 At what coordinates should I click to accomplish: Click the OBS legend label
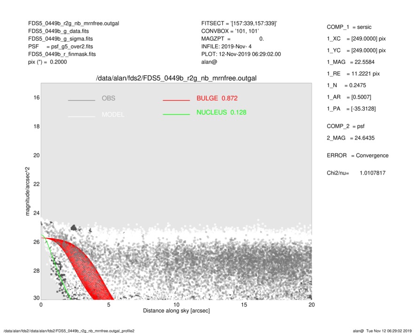click(109, 98)
